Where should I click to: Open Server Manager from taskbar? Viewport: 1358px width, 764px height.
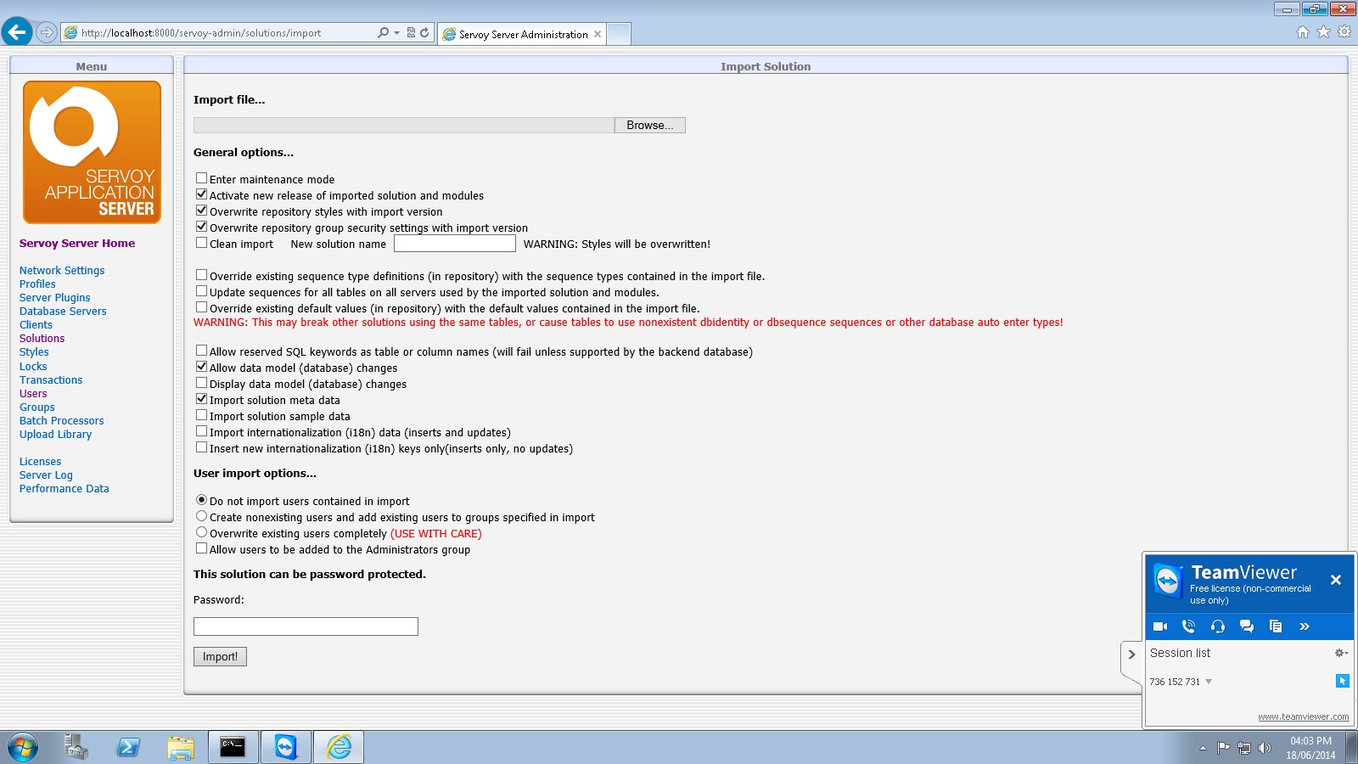[76, 747]
